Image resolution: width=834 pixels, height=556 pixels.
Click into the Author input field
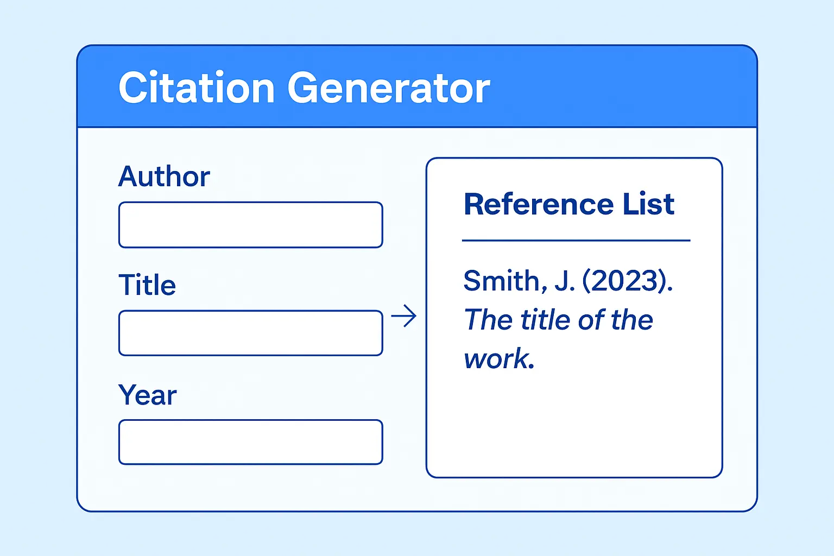click(251, 225)
